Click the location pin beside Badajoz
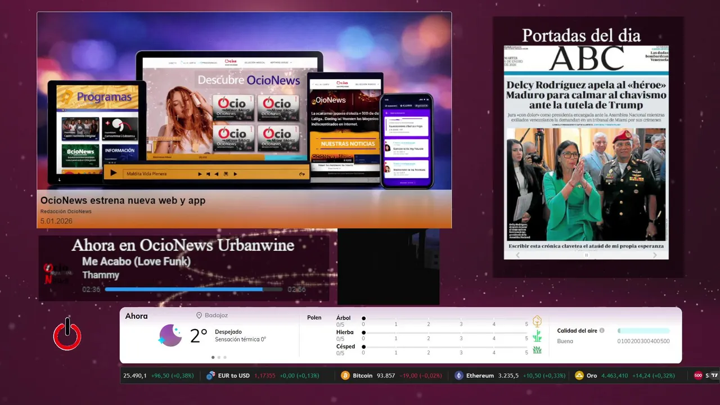Image resolution: width=720 pixels, height=405 pixels. 199,316
